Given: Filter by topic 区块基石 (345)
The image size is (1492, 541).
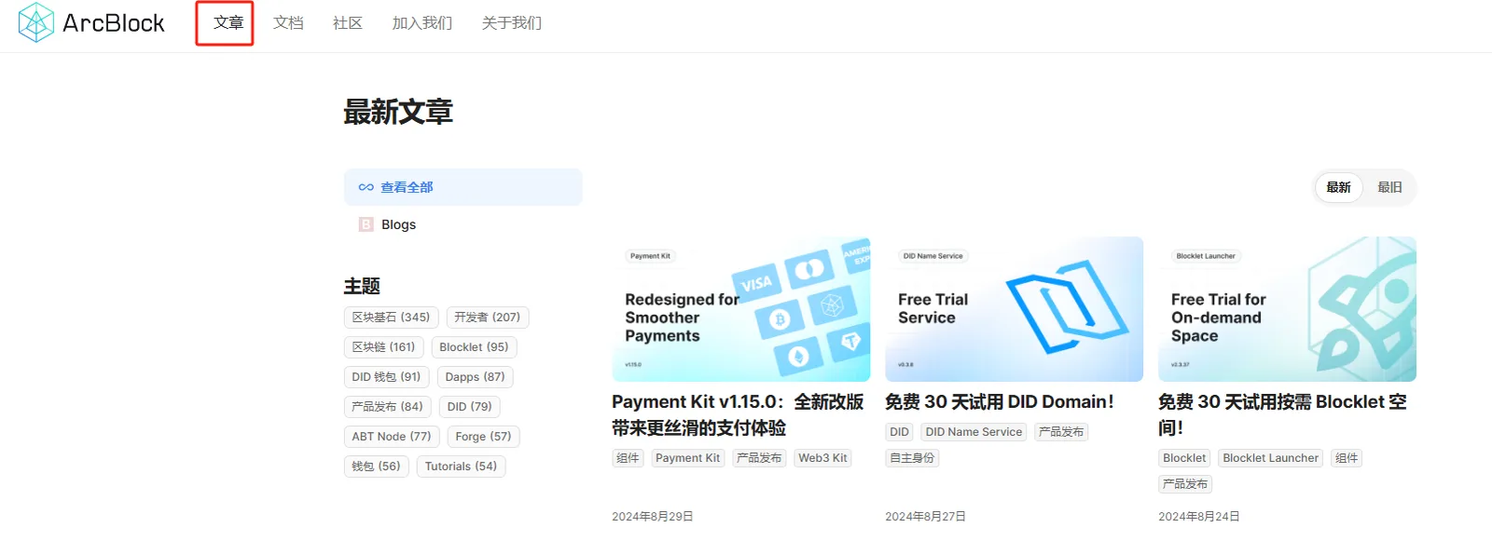Looking at the screenshot, I should [x=392, y=318].
